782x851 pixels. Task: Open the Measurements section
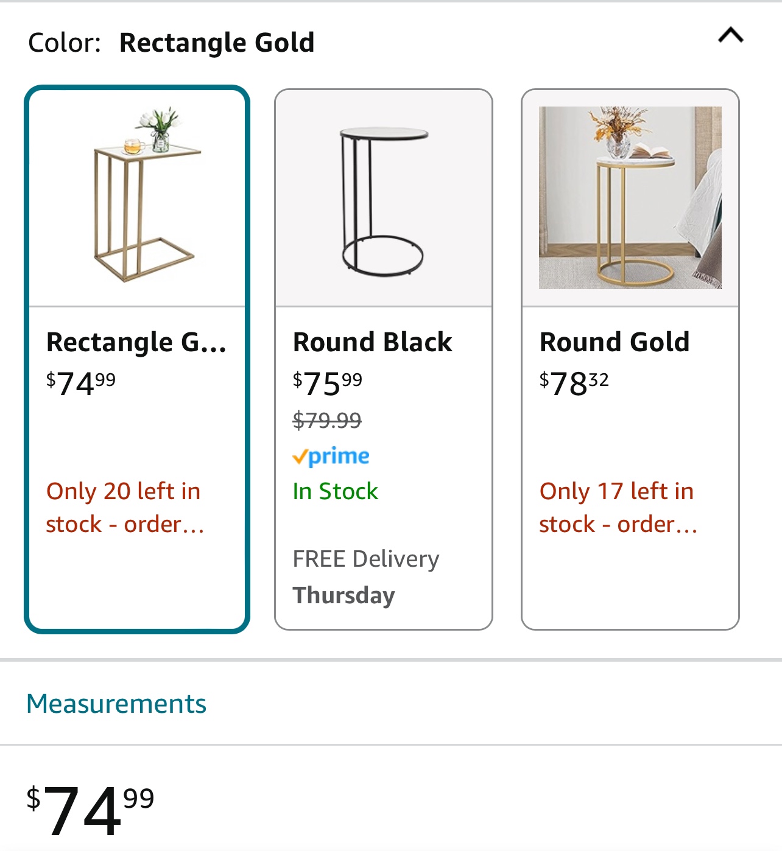[x=115, y=704]
